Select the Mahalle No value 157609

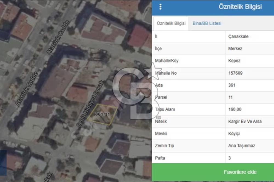(235, 73)
